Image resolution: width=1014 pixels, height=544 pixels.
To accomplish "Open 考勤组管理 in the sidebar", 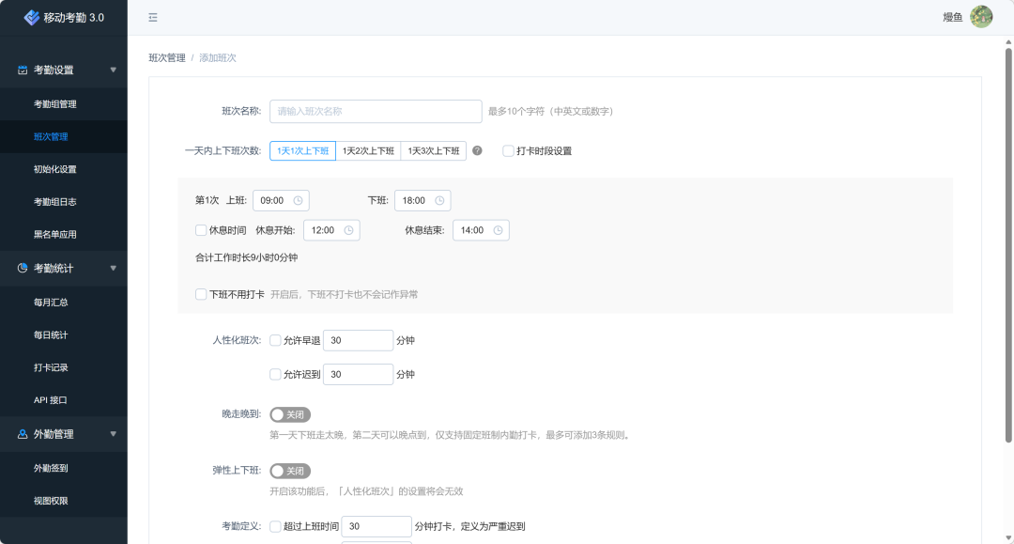I will pyautogui.click(x=55, y=104).
